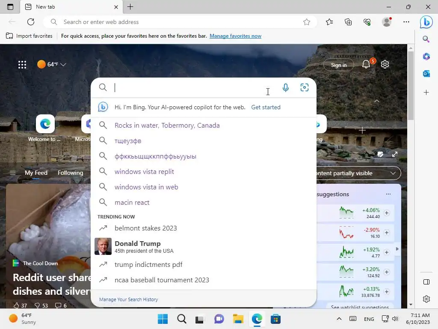Select trending ncaa baseball tournament 2023

coord(203,280)
